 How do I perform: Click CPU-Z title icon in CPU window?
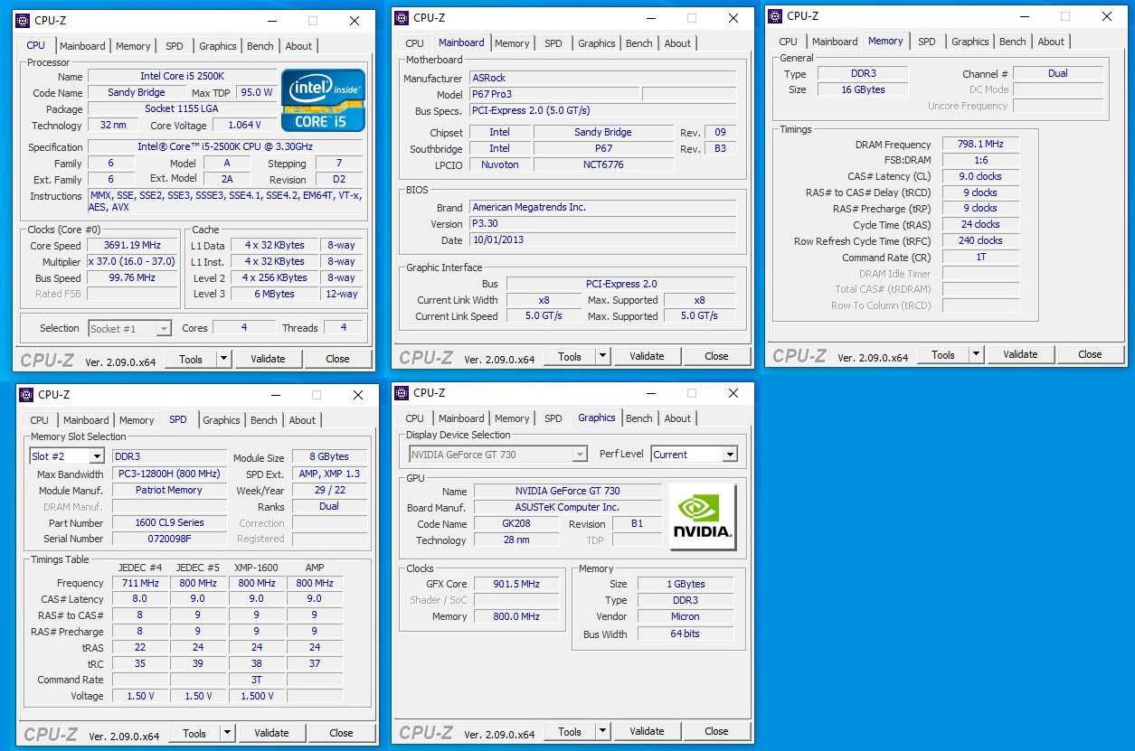pos(24,20)
